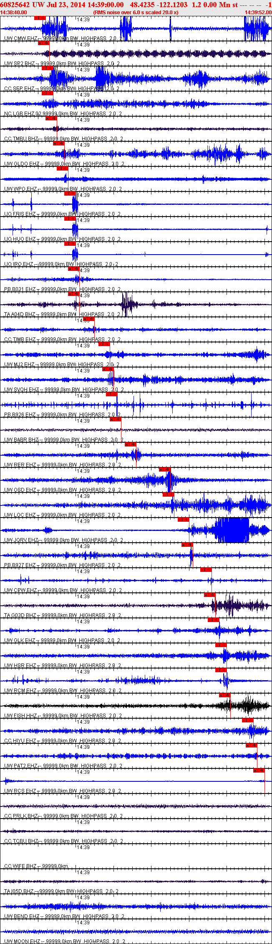Select the 'UW SP2 BHZ' station label
Viewport: 272px width, 944px height.
[x=20, y=64]
